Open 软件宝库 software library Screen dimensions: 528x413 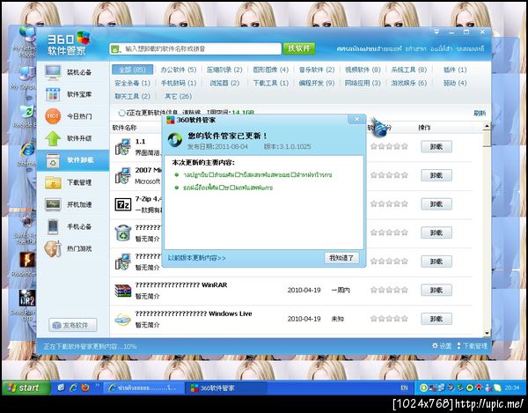[x=72, y=94]
